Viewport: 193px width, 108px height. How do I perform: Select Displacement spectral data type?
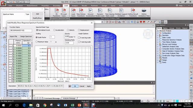[x=79, y=30]
